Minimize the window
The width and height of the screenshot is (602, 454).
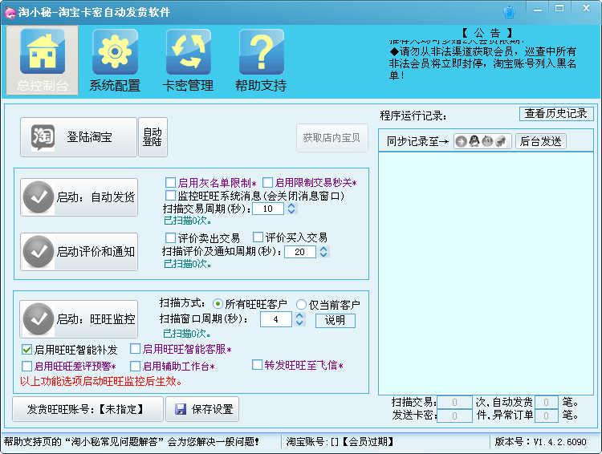click(x=538, y=9)
